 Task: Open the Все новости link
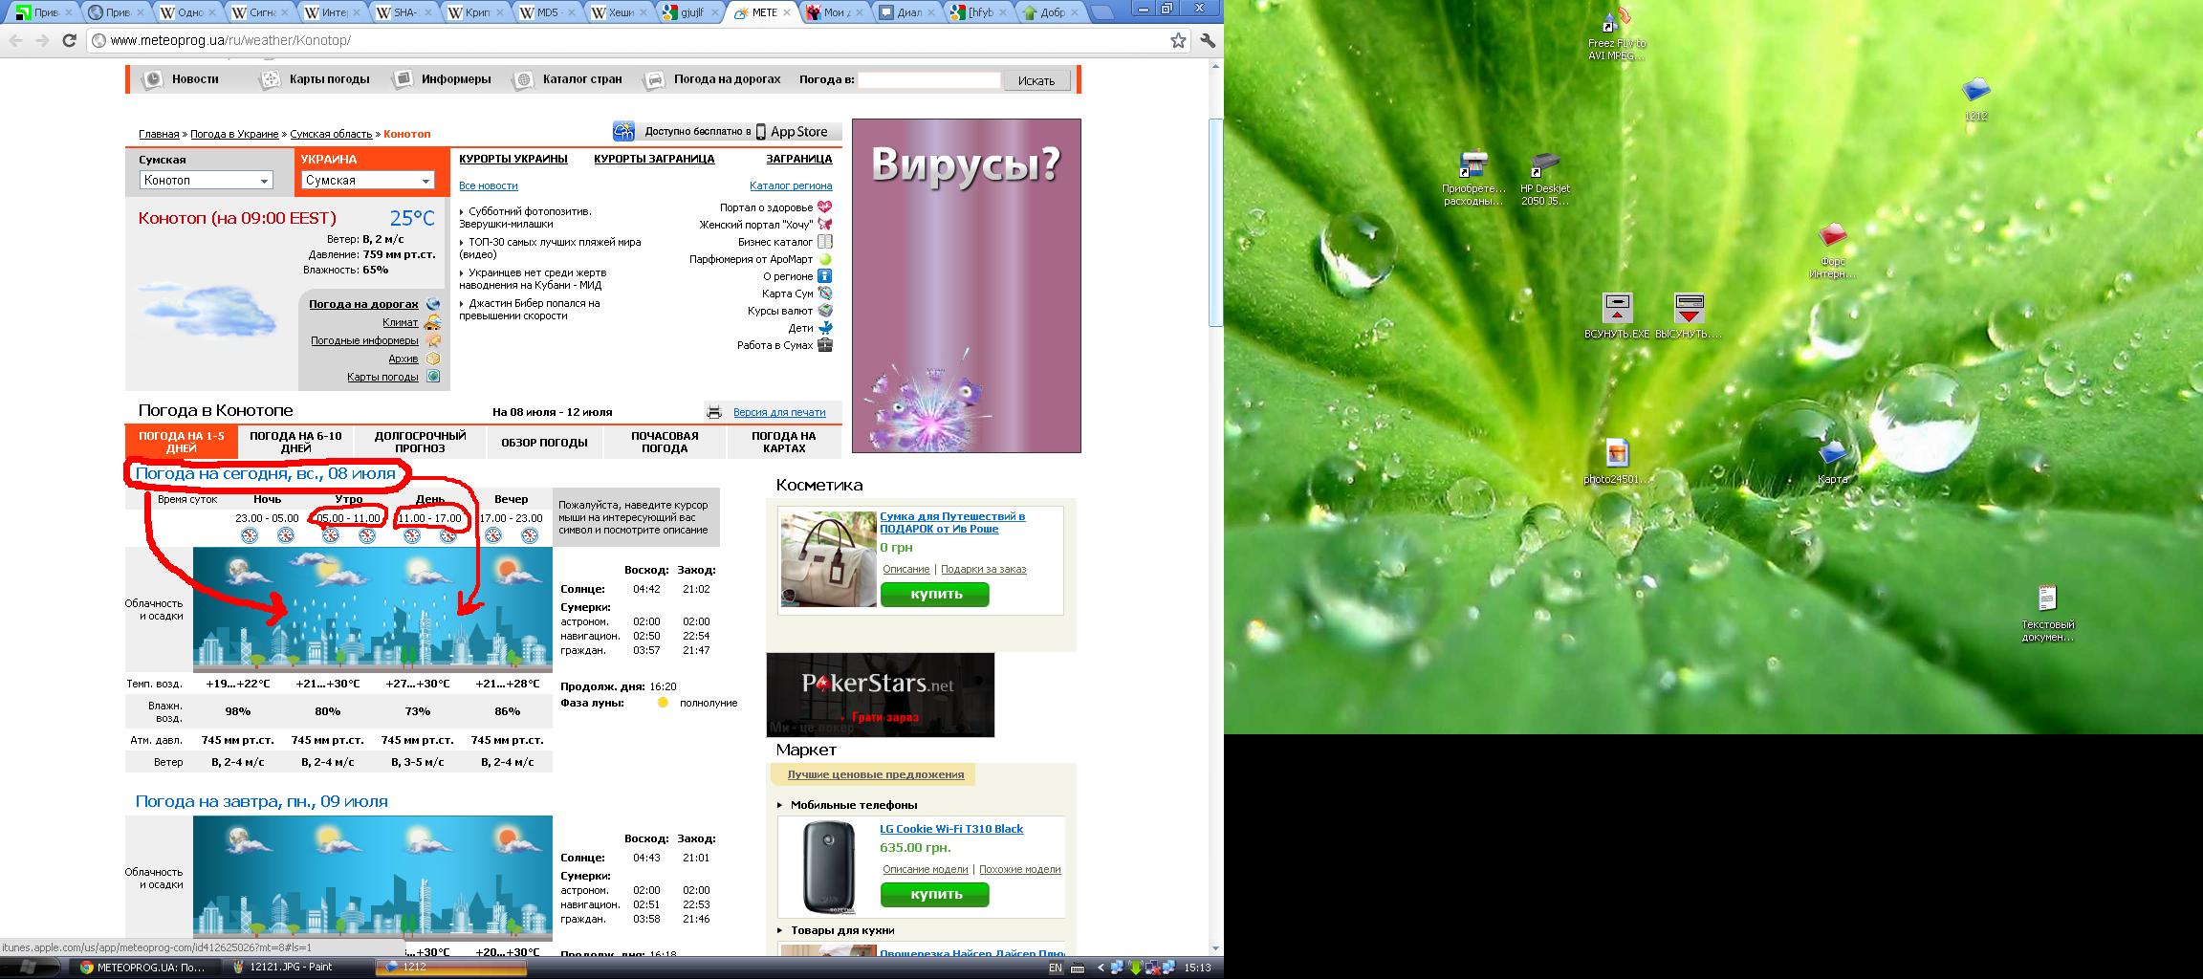tap(489, 185)
